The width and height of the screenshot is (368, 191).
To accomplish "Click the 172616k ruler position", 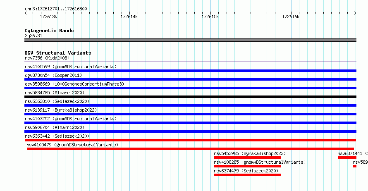I will pyautogui.click(x=291, y=17).
